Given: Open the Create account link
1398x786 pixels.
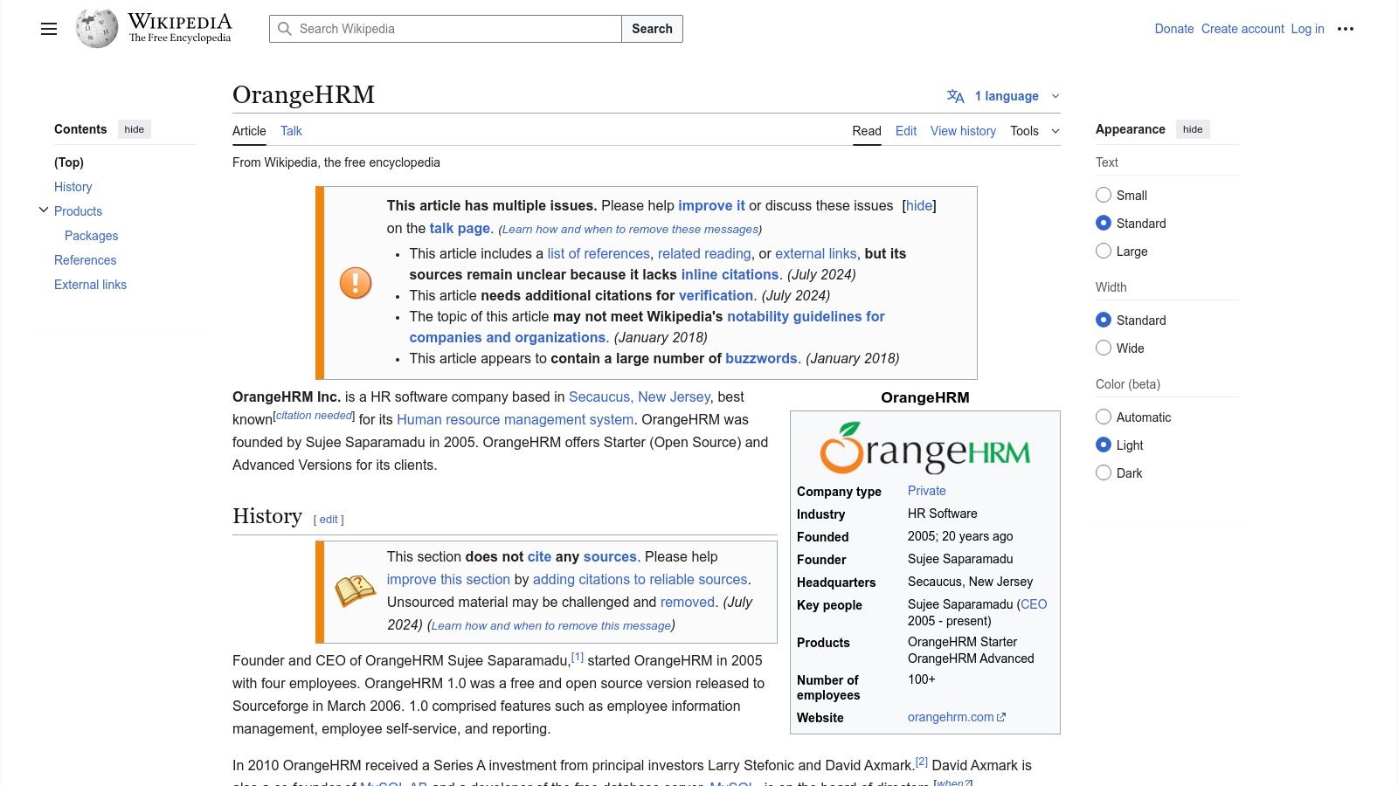Looking at the screenshot, I should (x=1242, y=29).
